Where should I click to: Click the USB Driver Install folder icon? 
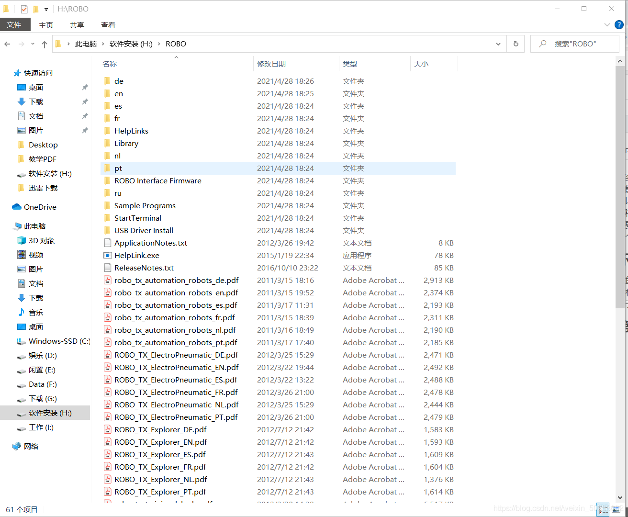click(x=107, y=230)
